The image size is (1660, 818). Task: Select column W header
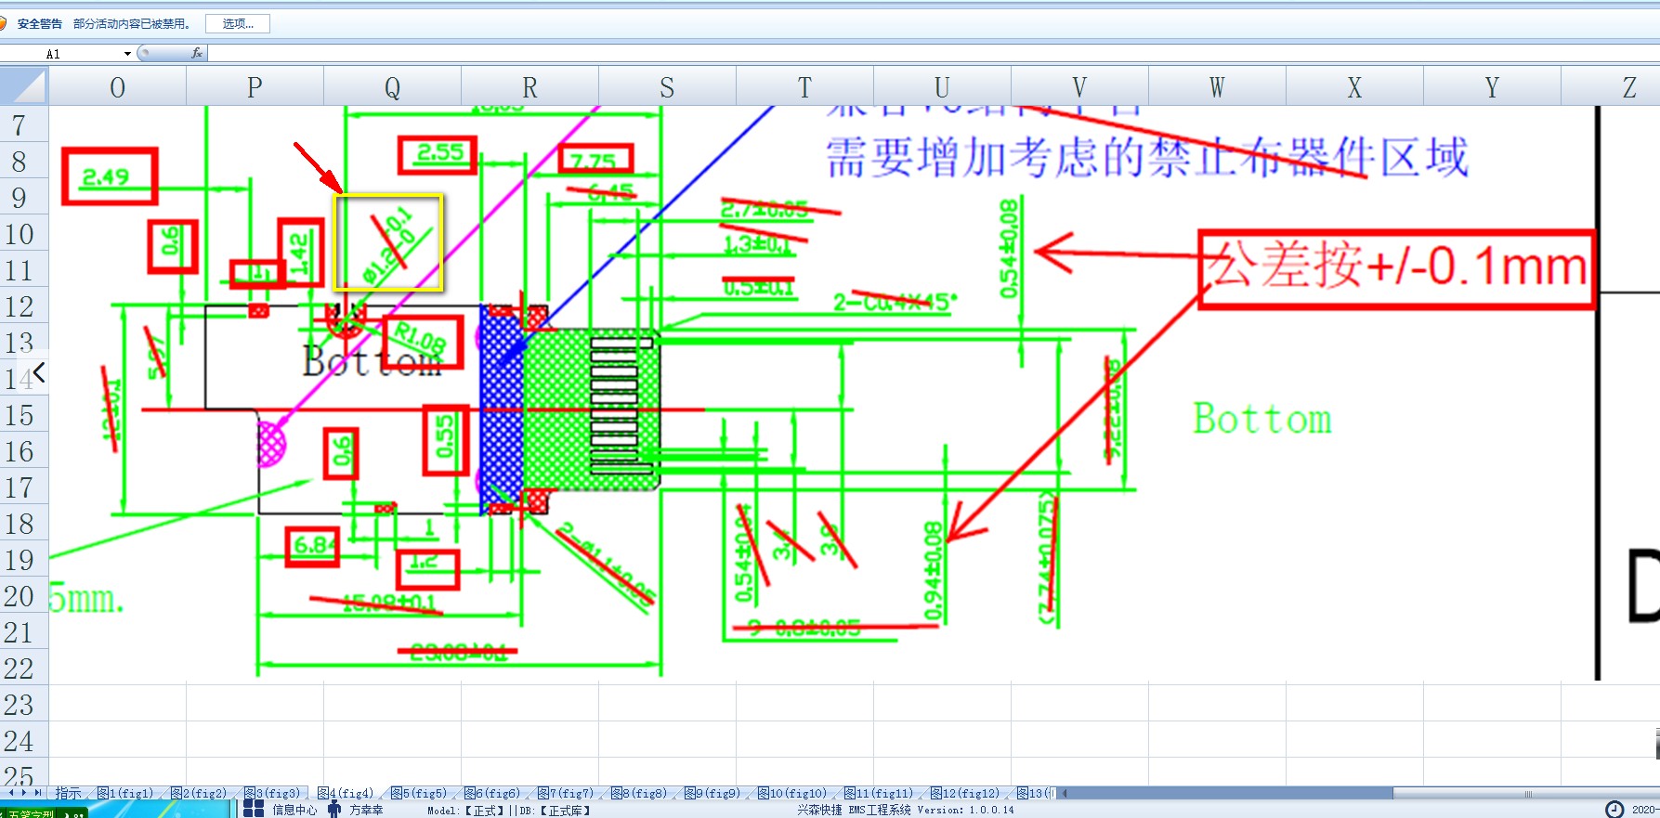1217,87
